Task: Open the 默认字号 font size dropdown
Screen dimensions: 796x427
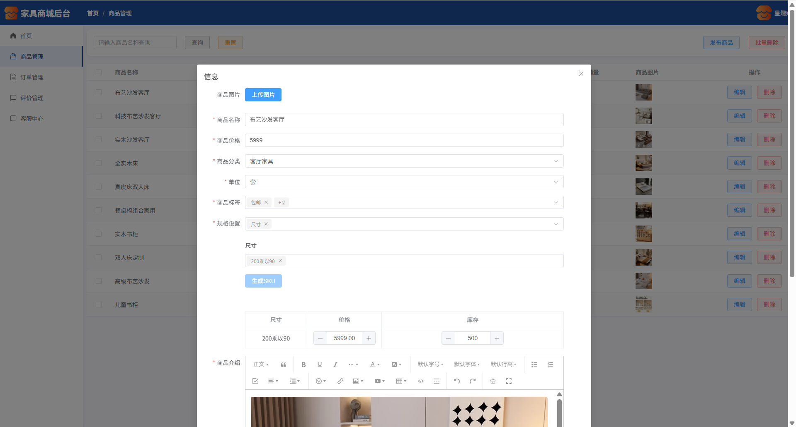Action: [x=430, y=365]
